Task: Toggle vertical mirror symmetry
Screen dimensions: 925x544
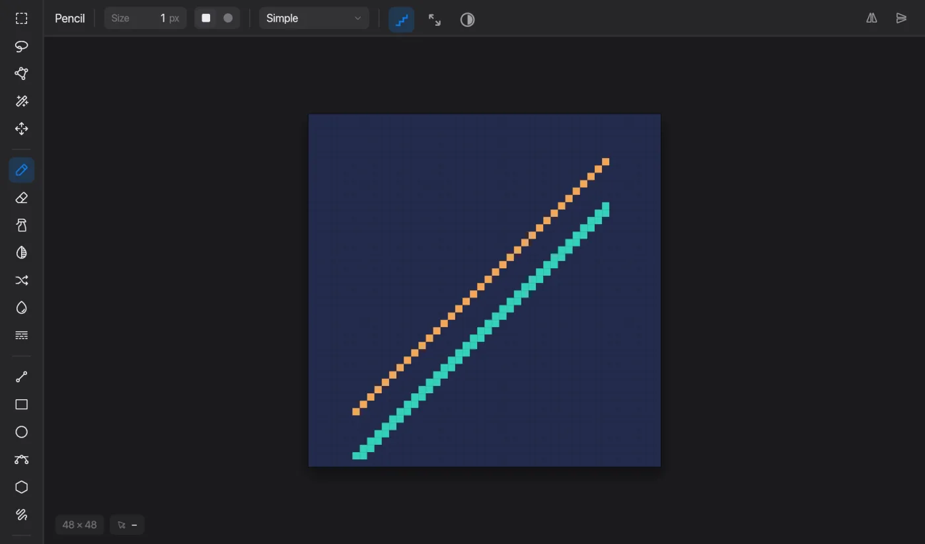Action: pyautogui.click(x=901, y=19)
